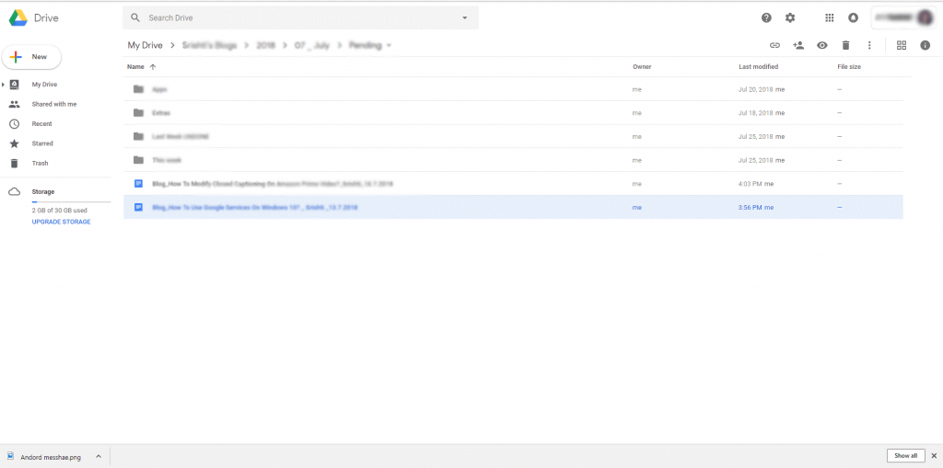
Task: Click the Jul 18, 2018 date cell
Action: pyautogui.click(x=755, y=112)
